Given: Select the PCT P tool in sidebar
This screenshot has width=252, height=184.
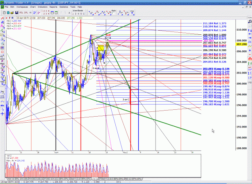Looking at the screenshot, I should pyautogui.click(x=2, y=69).
